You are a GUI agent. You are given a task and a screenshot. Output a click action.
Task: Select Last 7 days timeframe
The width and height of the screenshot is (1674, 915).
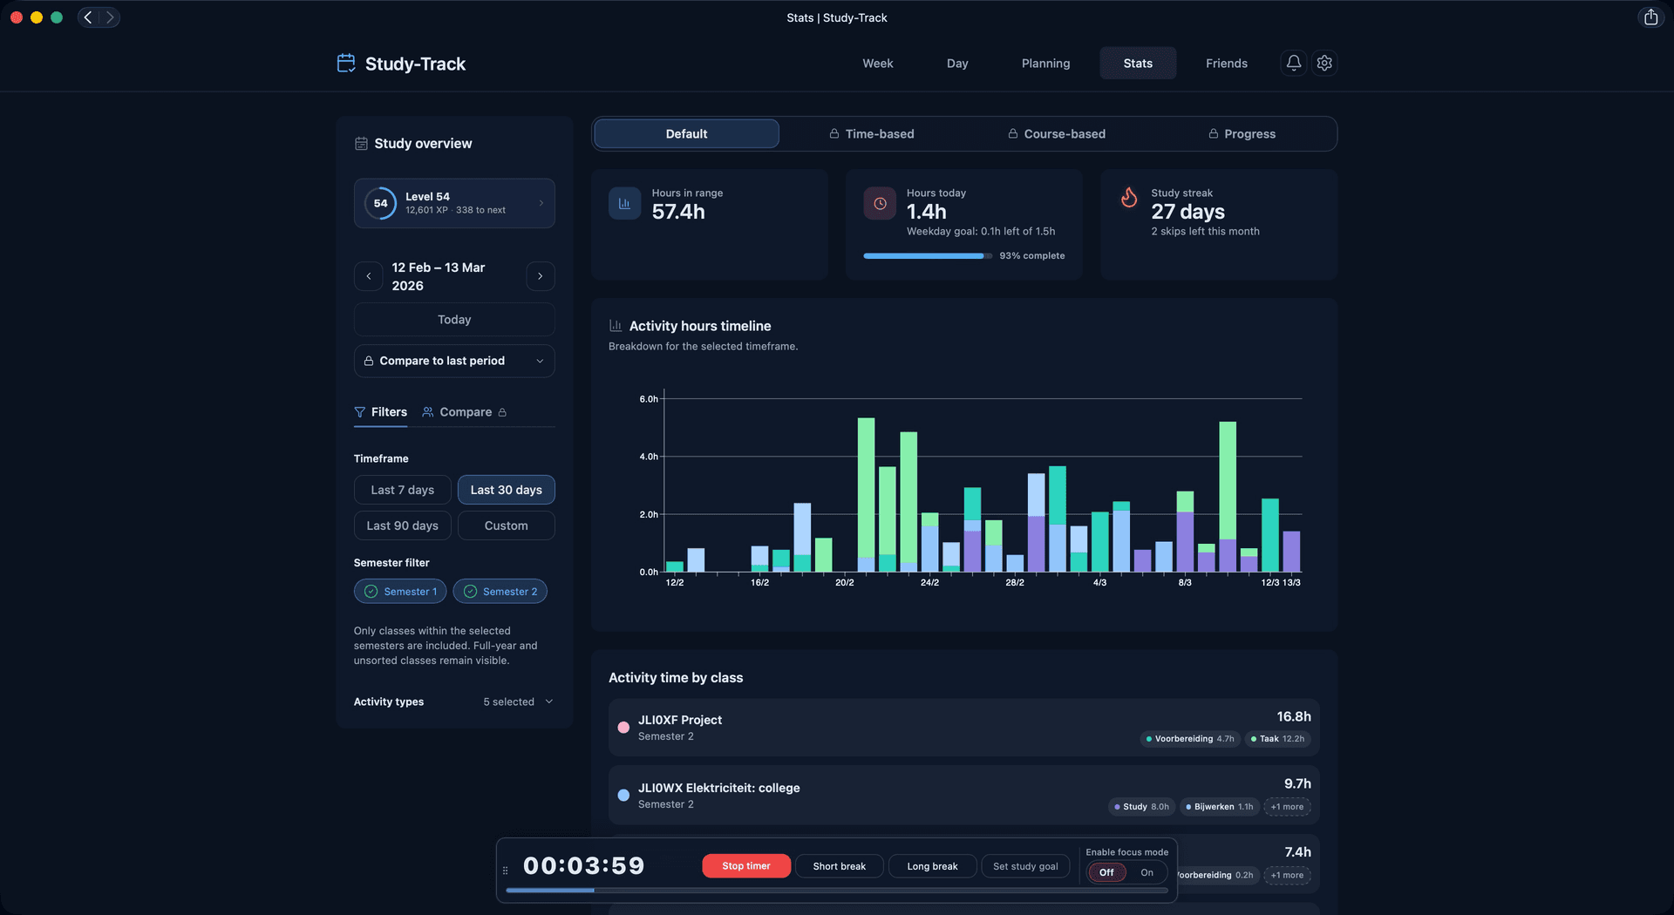click(402, 490)
